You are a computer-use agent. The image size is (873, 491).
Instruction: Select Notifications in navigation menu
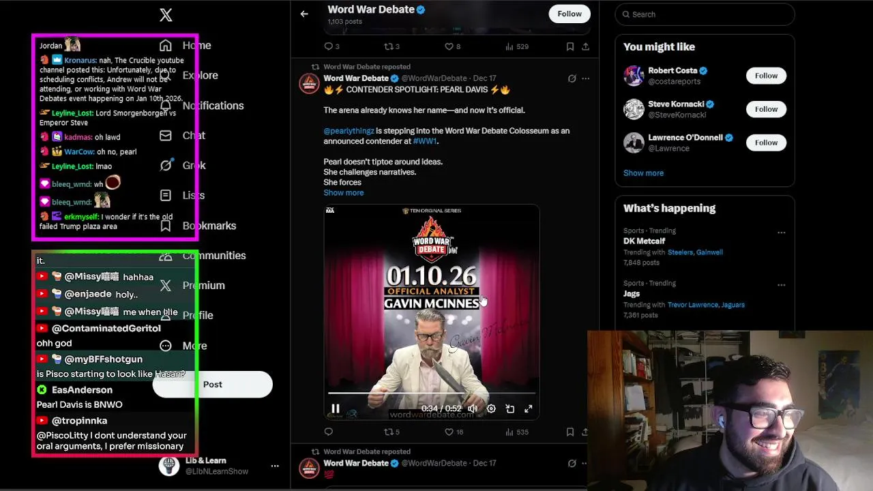pyautogui.click(x=213, y=106)
